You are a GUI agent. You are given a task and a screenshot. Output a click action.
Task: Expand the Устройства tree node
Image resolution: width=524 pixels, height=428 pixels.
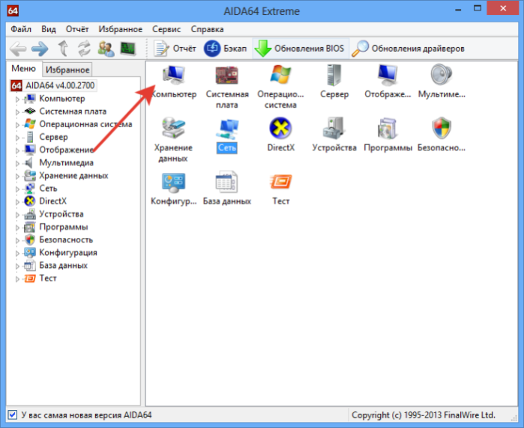[x=17, y=215]
